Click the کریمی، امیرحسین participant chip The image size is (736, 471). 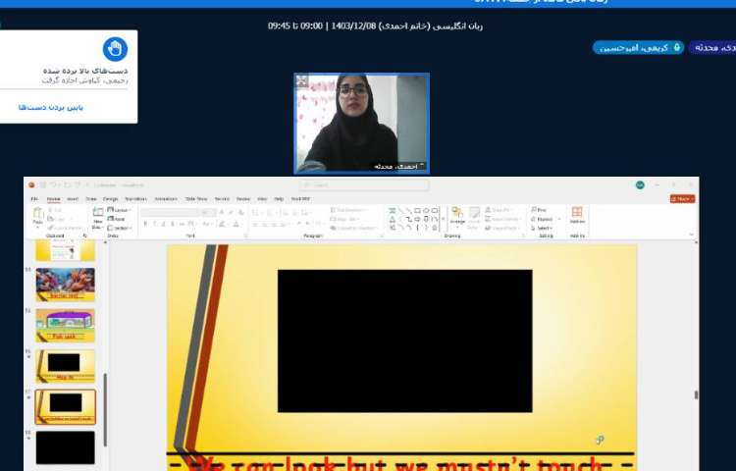pyautogui.click(x=638, y=47)
